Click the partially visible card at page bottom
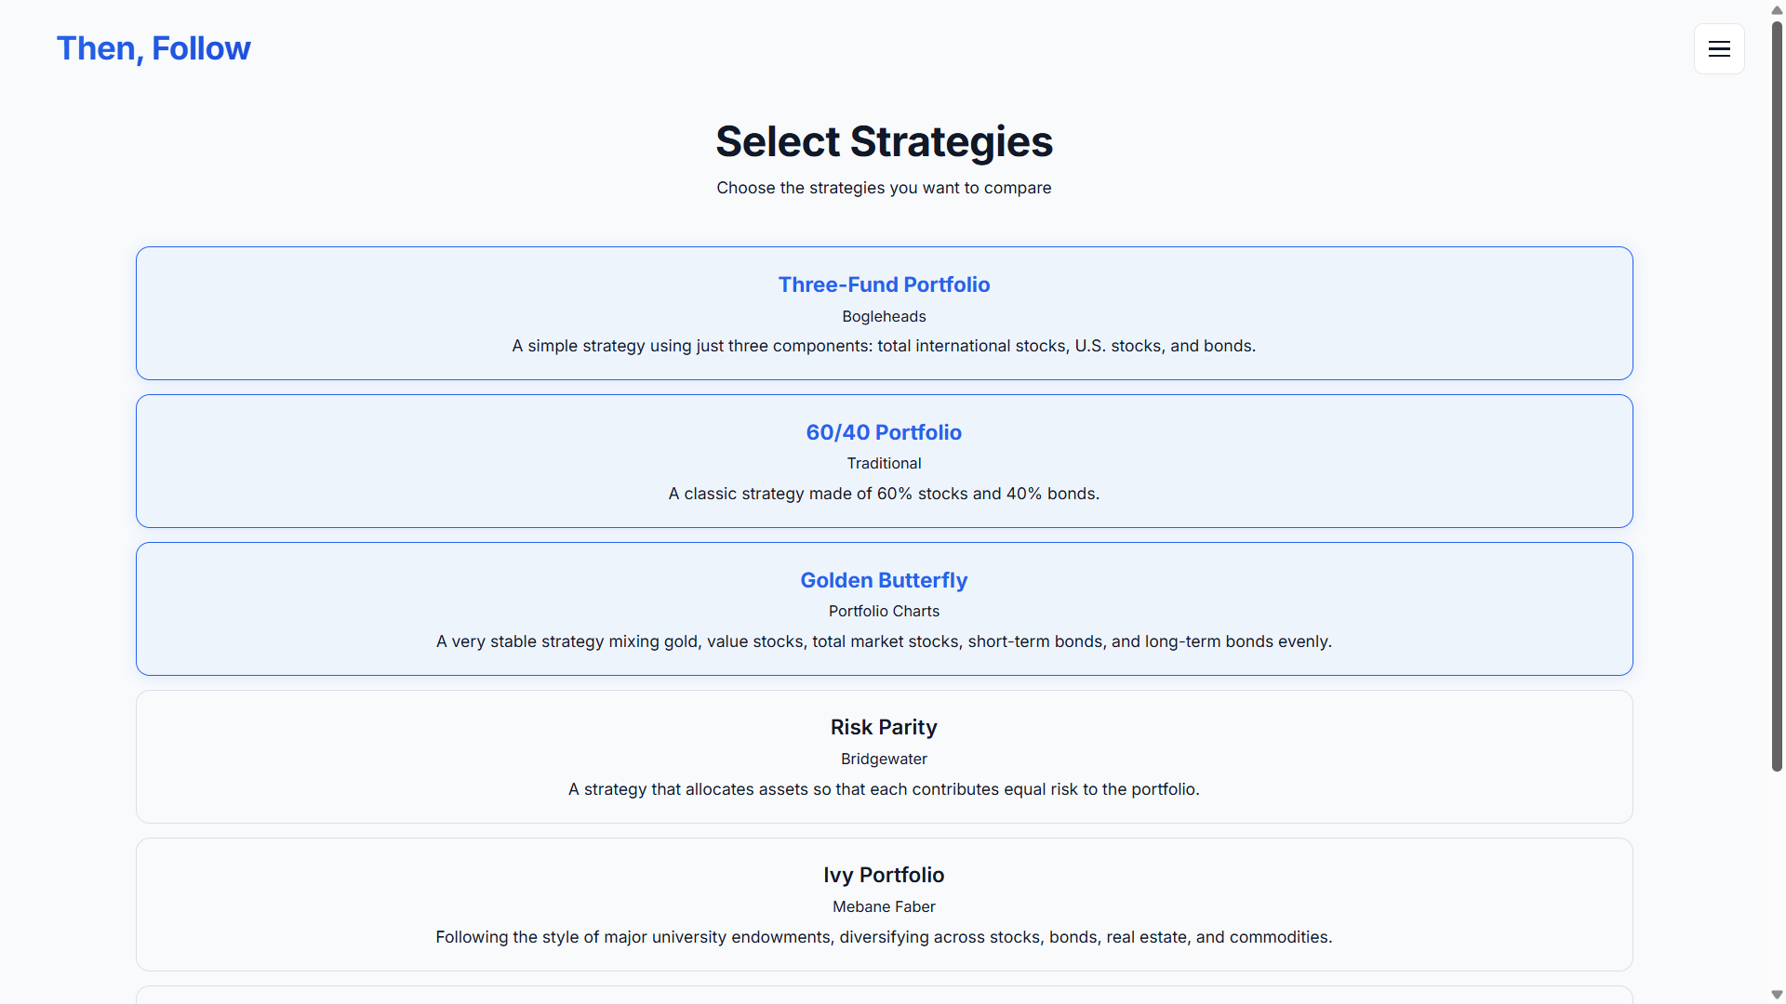The width and height of the screenshot is (1786, 1004). tap(883, 997)
